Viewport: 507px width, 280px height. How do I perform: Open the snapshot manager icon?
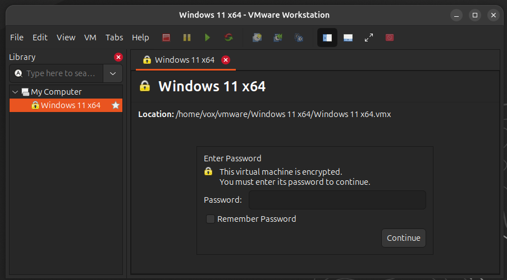(299, 38)
